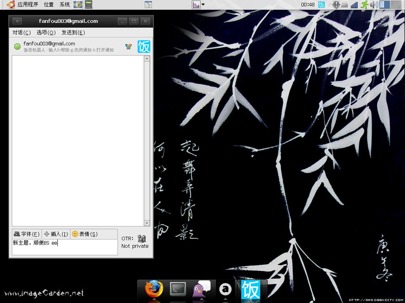405x303 pixels.
Task: Launch the screenshot tool in top panel
Action: click(x=78, y=5)
